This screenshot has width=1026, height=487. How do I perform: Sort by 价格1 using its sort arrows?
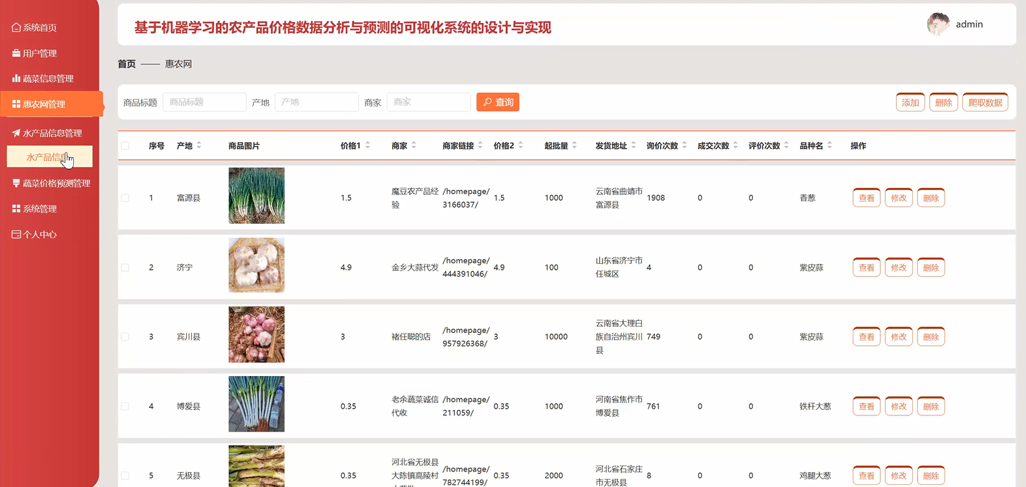tap(367, 146)
